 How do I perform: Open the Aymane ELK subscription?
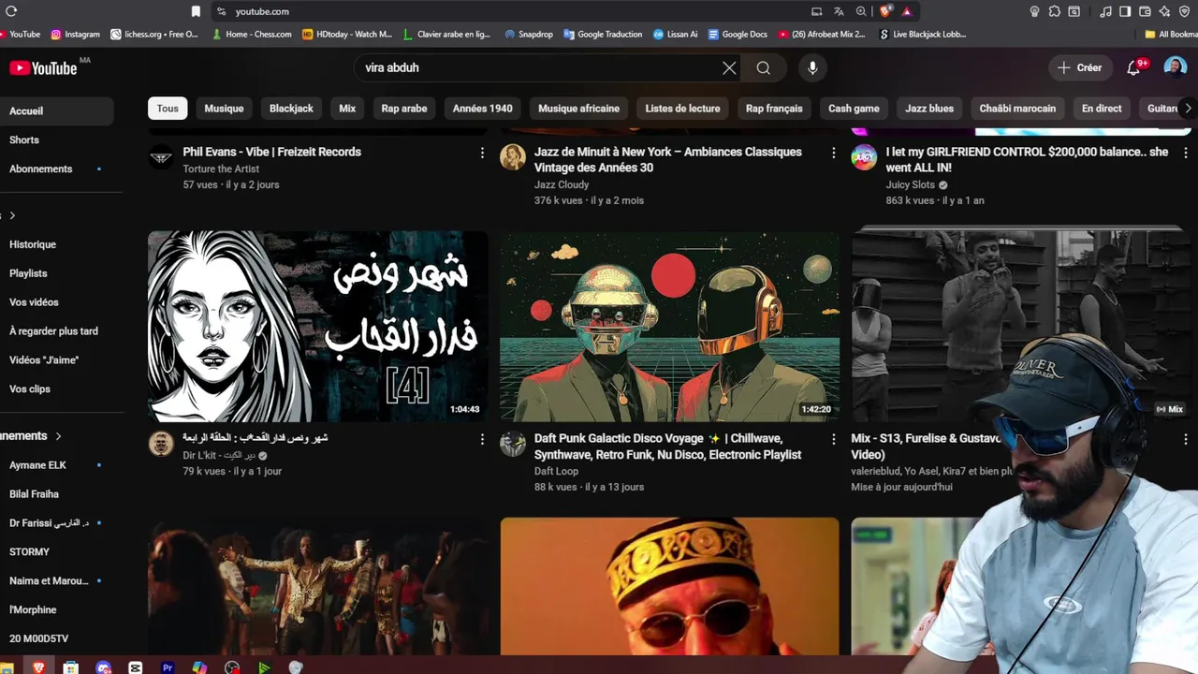pos(56,465)
